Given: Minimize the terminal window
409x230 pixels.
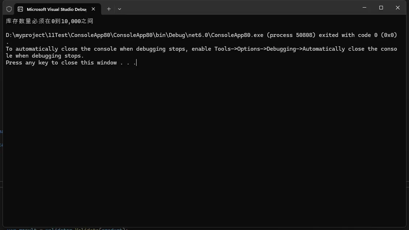Looking at the screenshot, I should [x=364, y=8].
